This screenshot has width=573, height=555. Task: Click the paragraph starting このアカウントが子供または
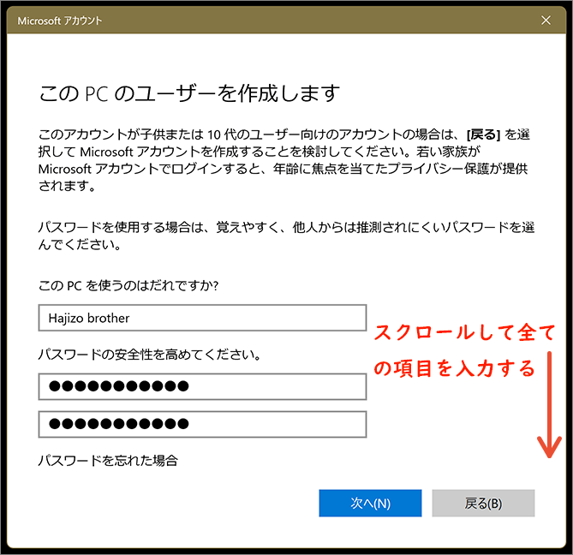pyautogui.click(x=284, y=160)
